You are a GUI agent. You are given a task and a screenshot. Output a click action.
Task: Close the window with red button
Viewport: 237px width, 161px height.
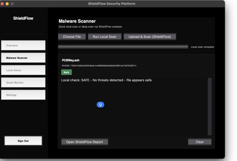tap(2, 4)
